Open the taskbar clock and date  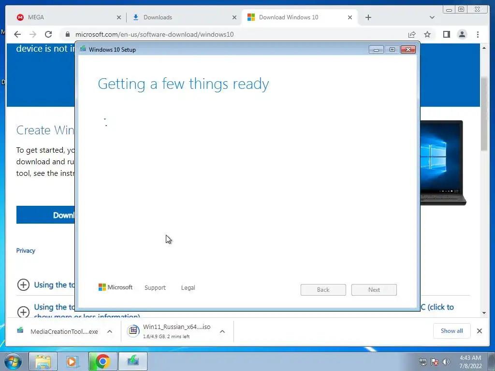pos(470,362)
